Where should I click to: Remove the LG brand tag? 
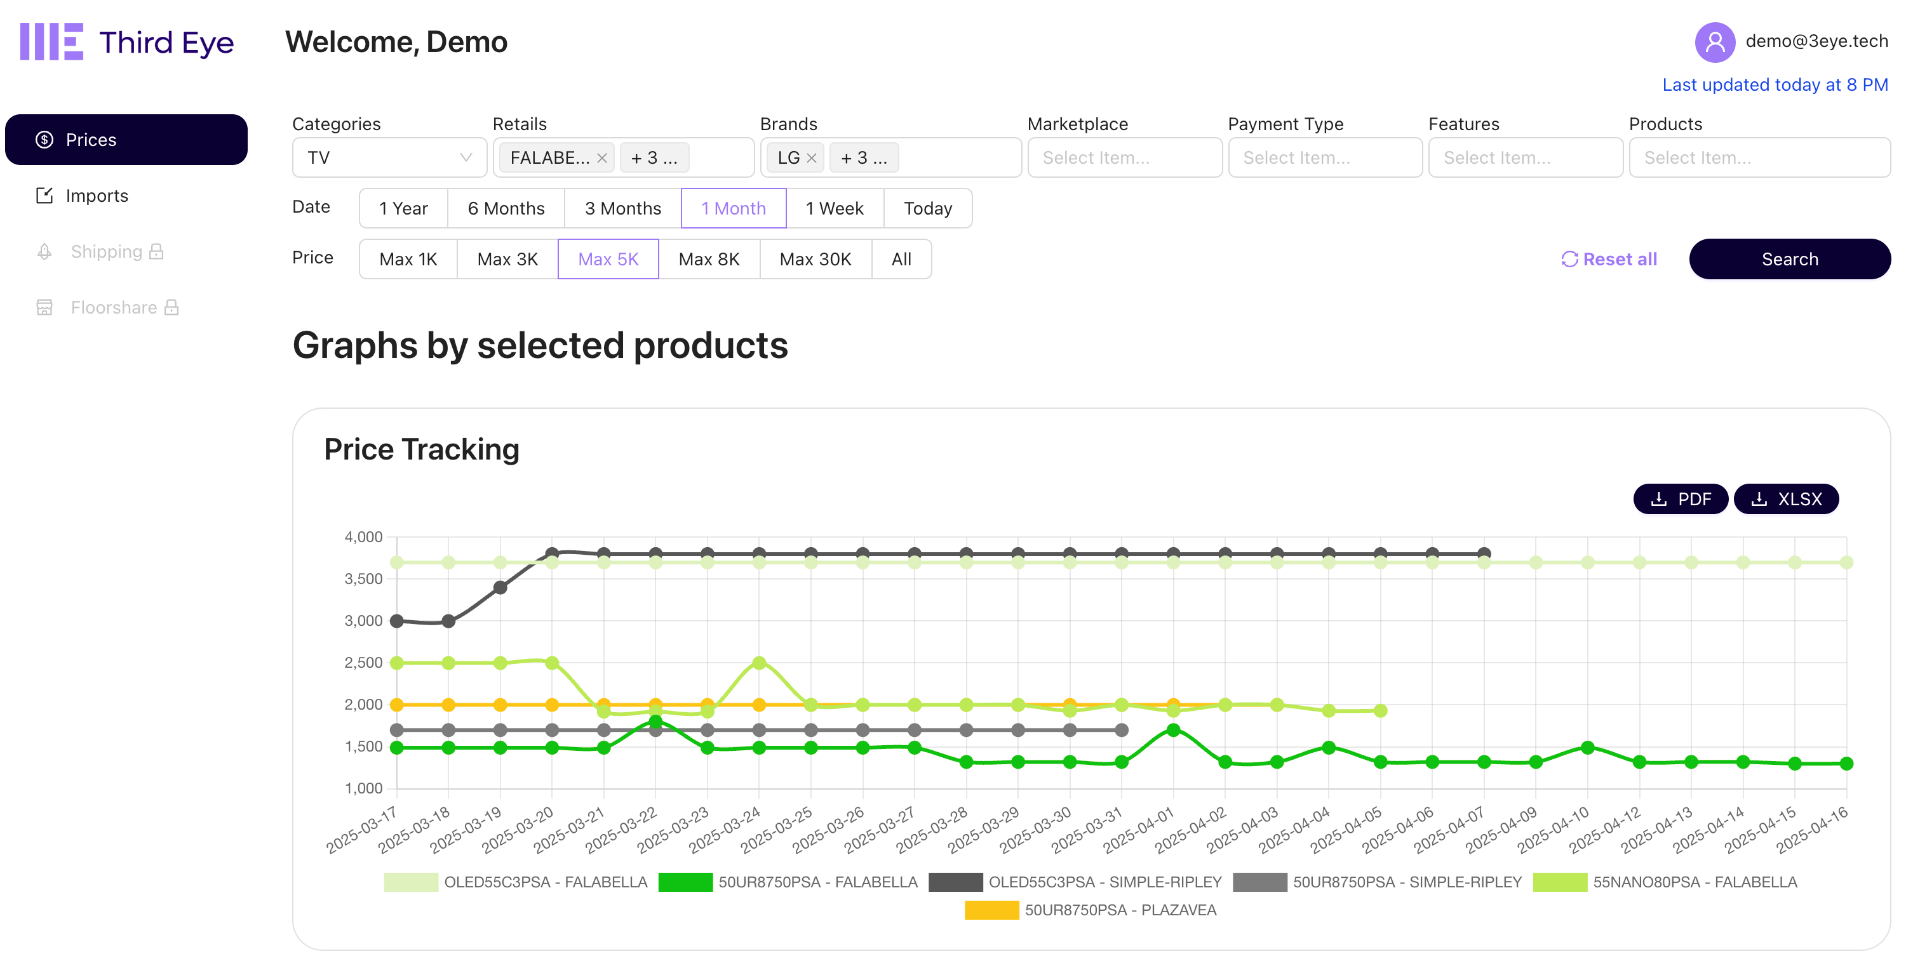click(812, 158)
